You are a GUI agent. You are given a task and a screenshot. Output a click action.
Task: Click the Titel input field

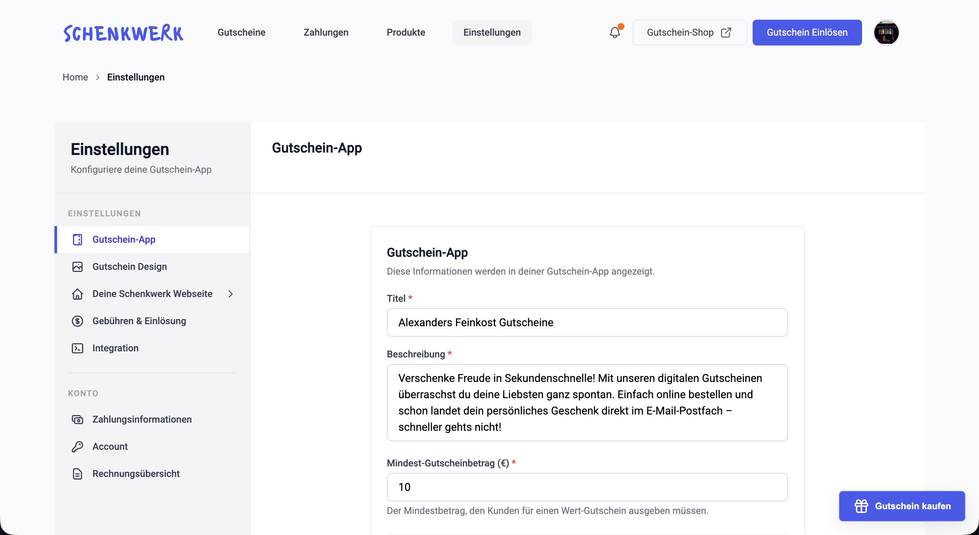click(x=587, y=322)
